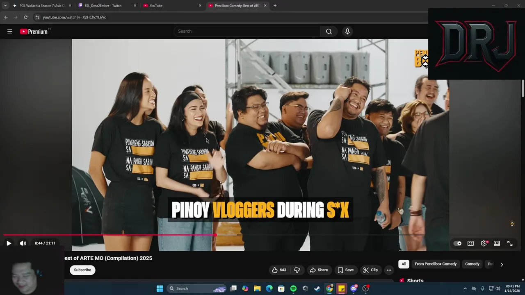Viewport: 525px width, 295px height.
Task: Select the Comedy filter chip
Action: click(x=472, y=264)
